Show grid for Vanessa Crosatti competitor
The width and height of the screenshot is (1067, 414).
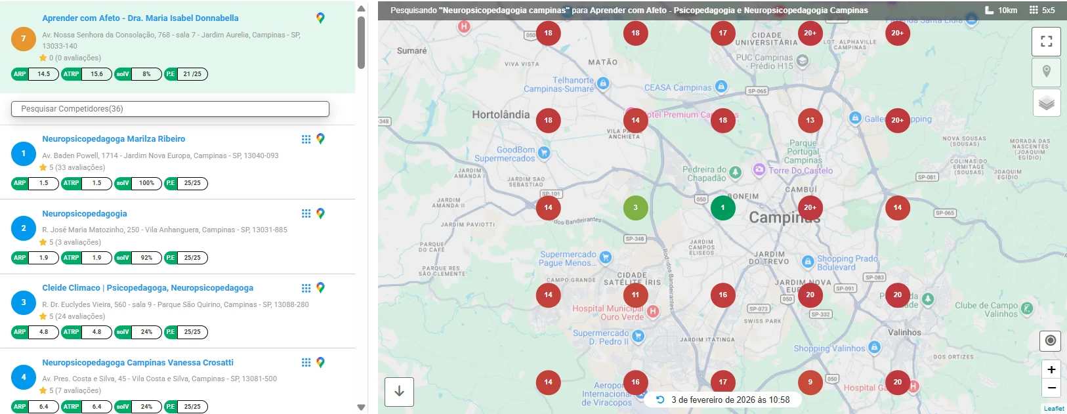(x=306, y=362)
